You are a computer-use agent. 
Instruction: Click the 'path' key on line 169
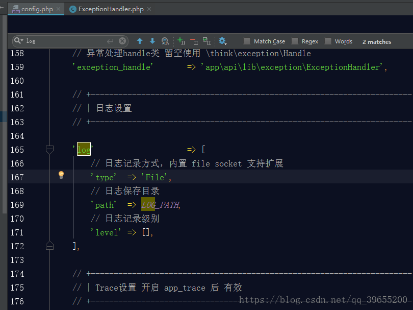[103, 205]
